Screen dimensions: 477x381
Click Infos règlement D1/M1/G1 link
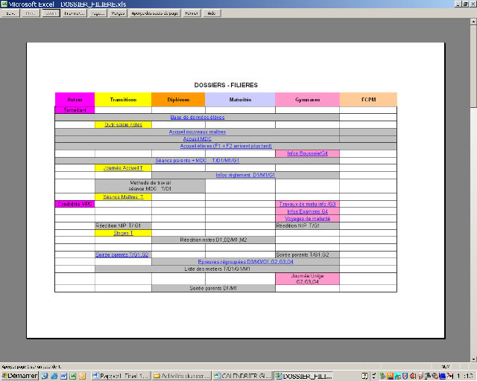point(245,175)
